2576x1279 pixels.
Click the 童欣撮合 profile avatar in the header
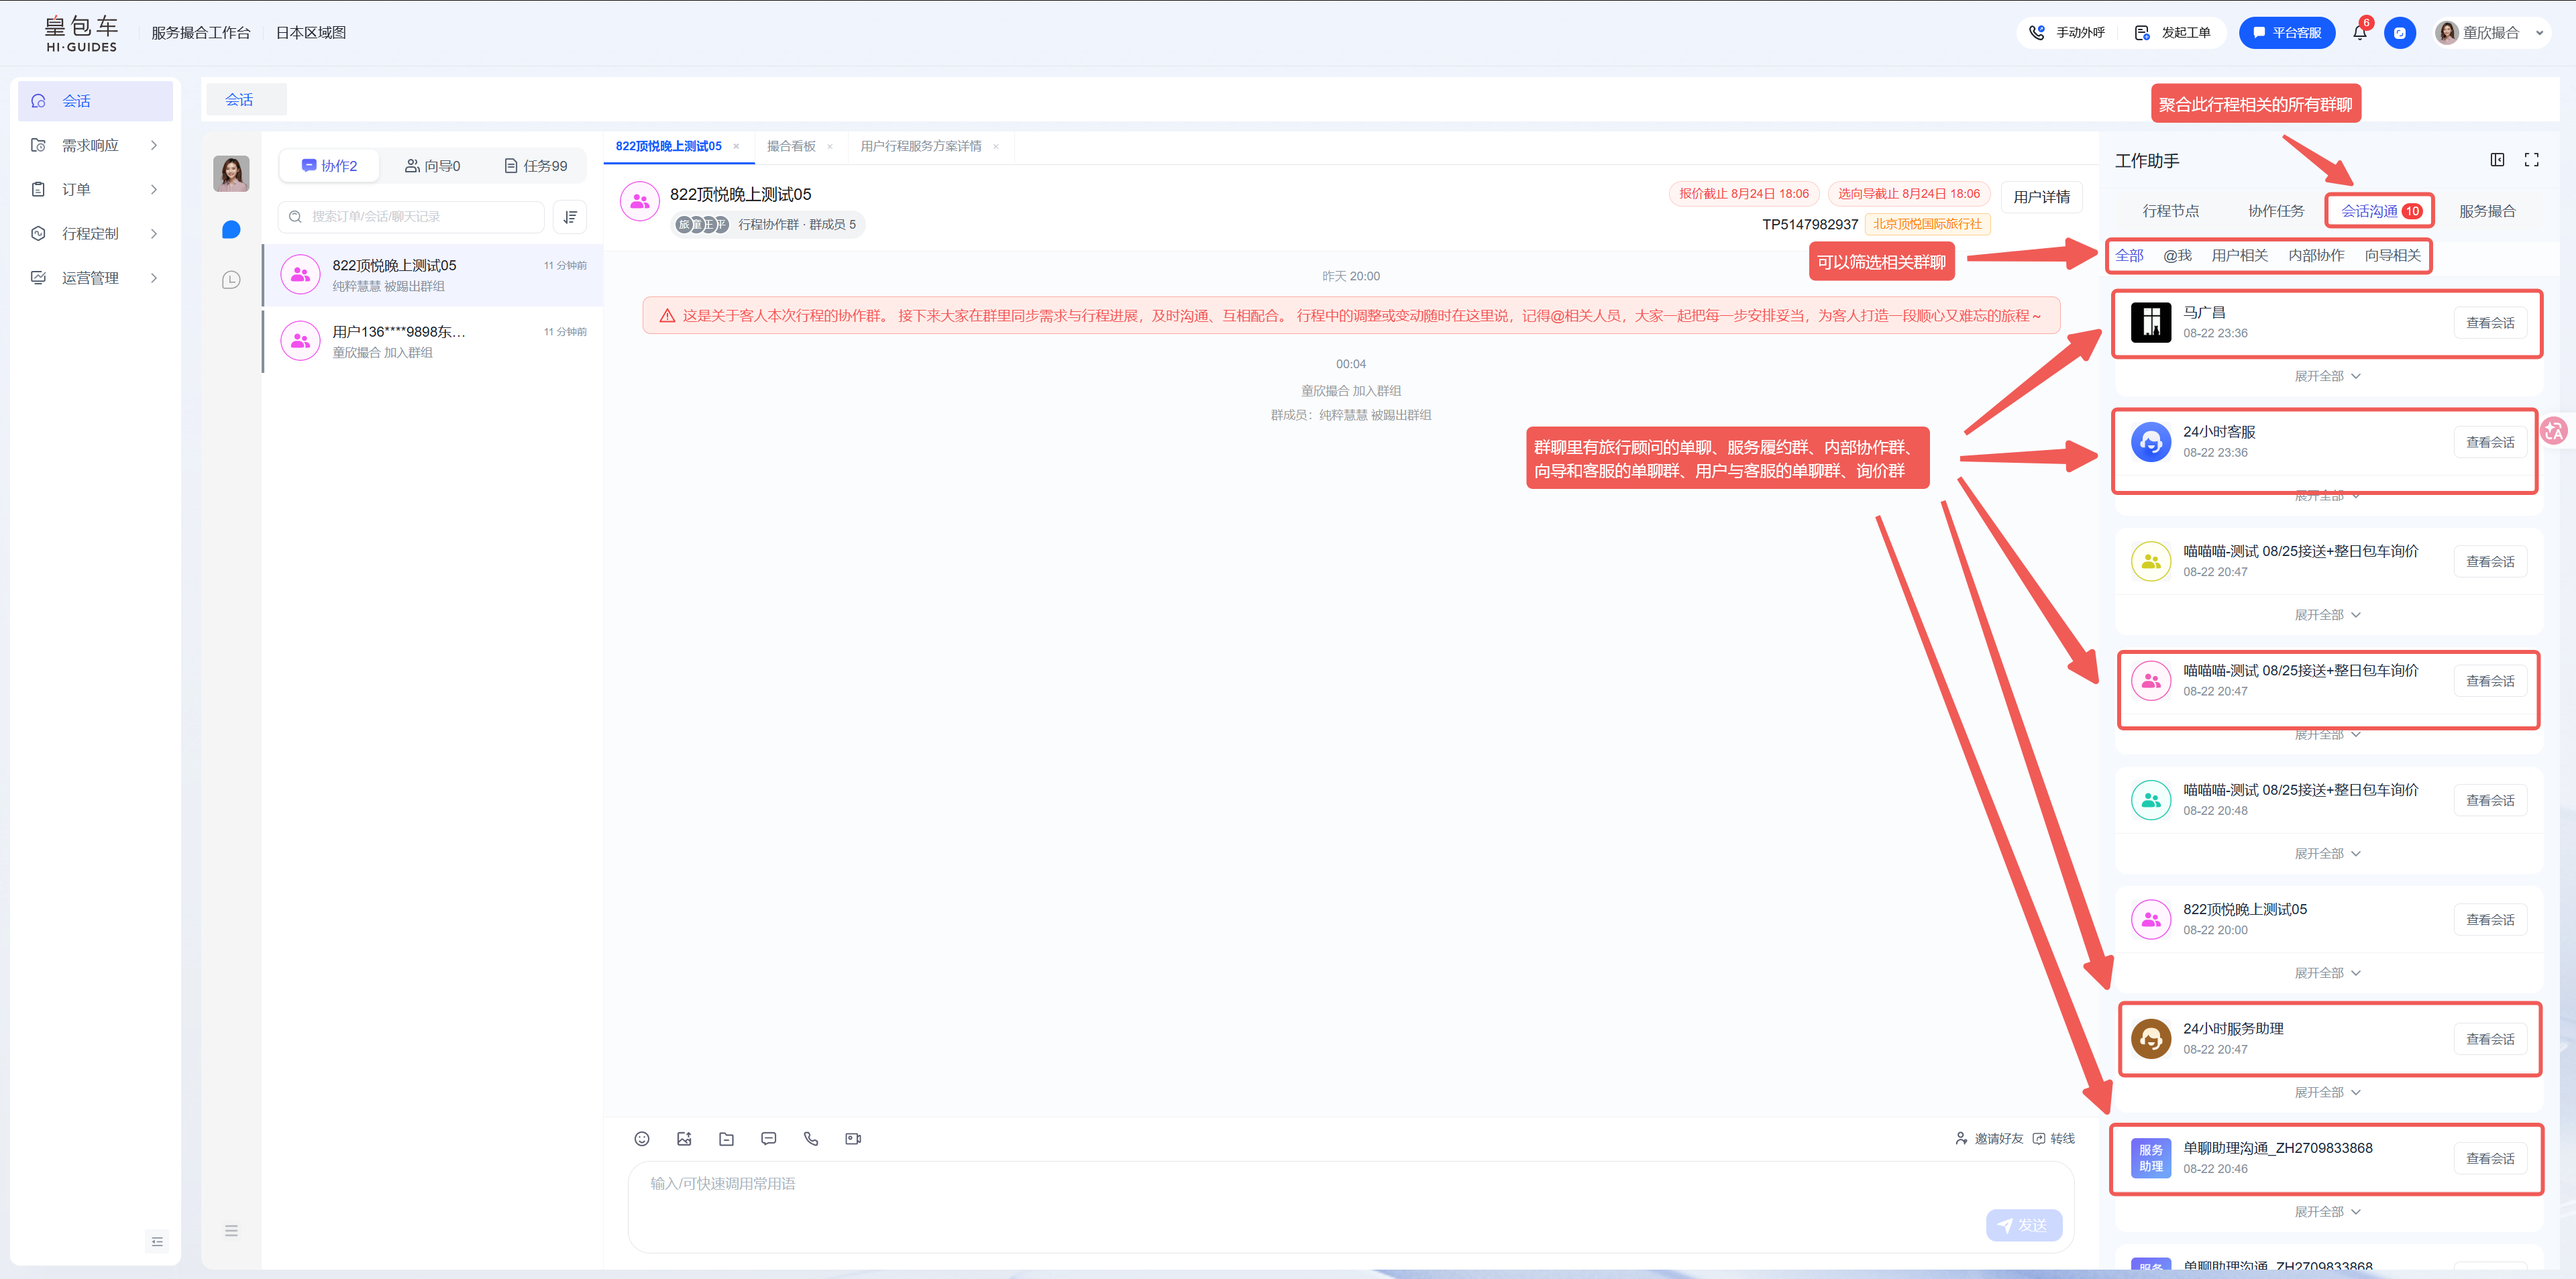2447,33
